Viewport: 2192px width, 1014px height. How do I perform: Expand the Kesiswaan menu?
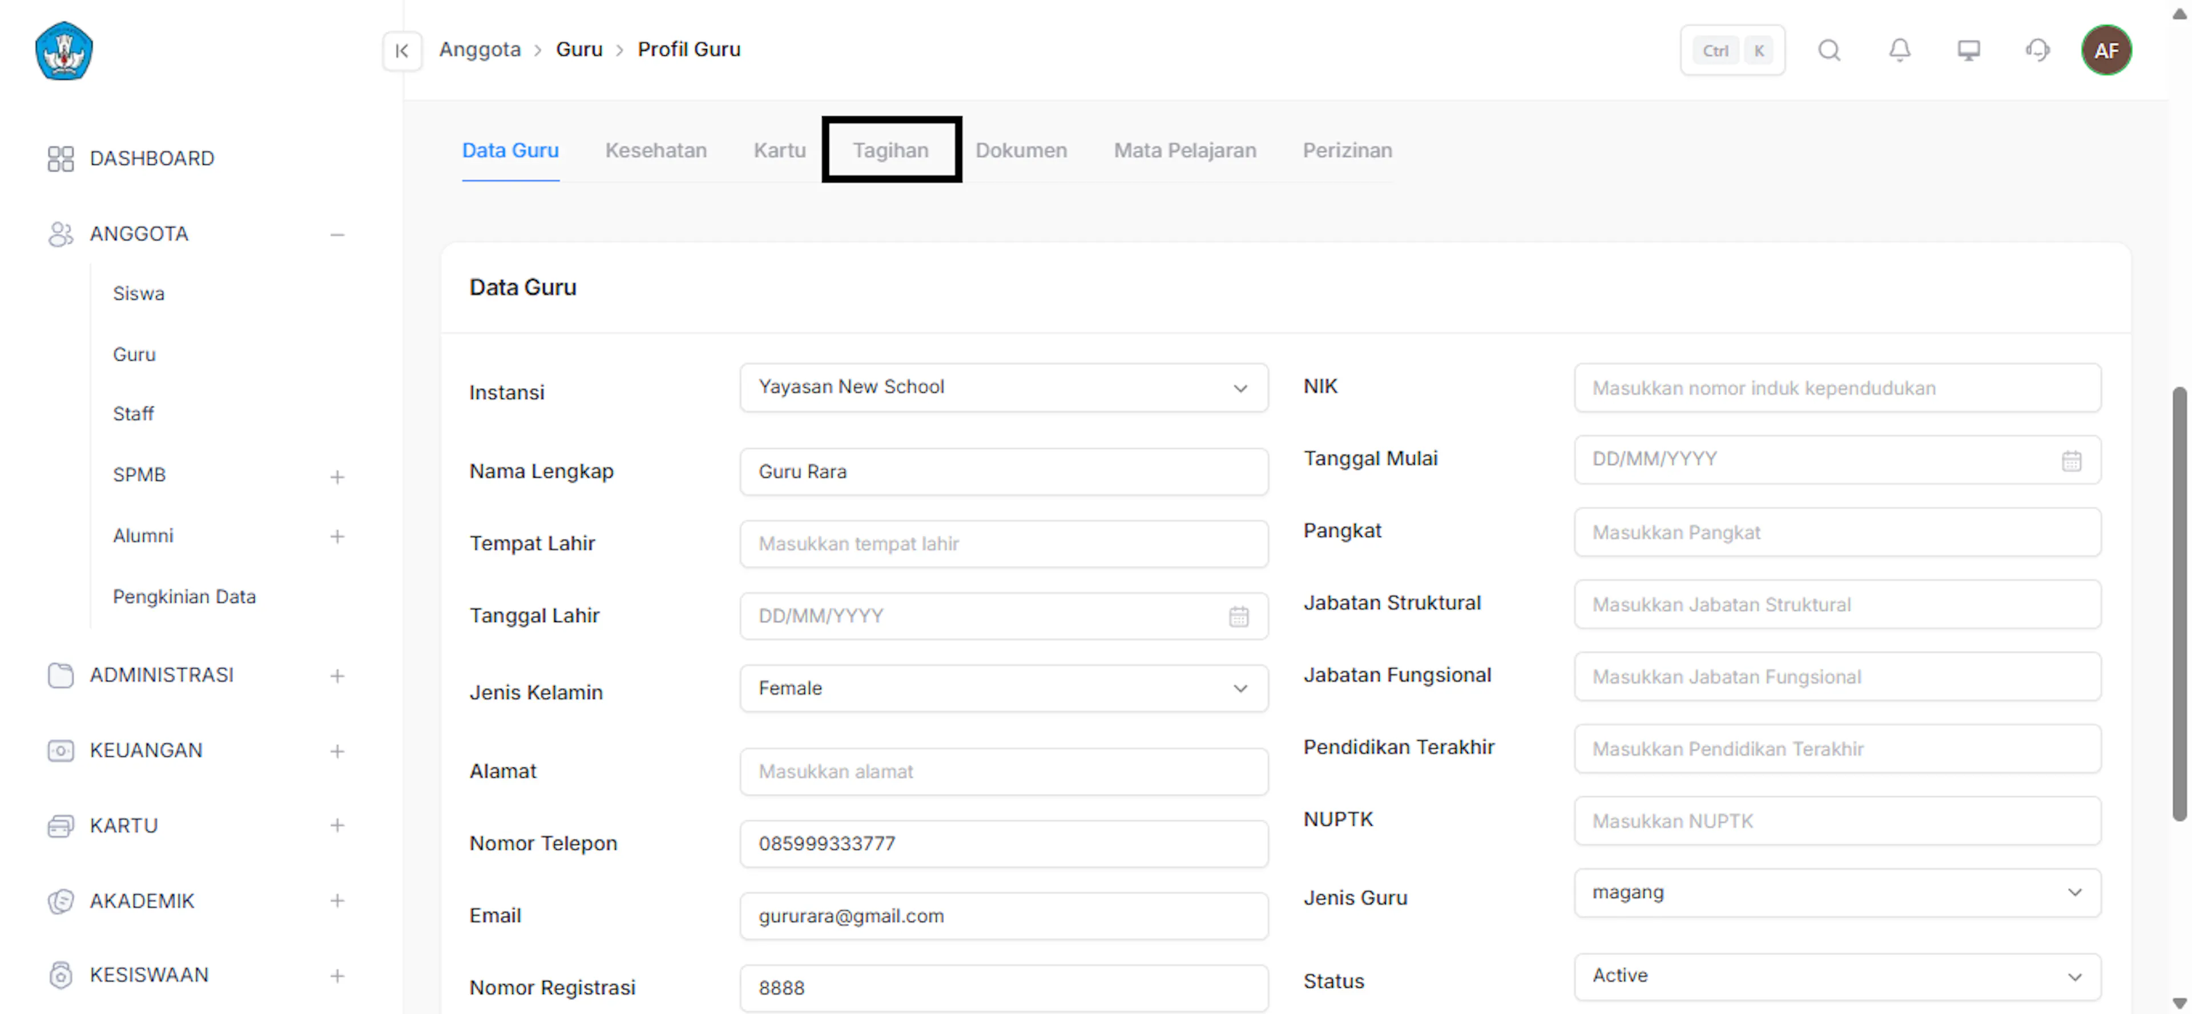337,976
